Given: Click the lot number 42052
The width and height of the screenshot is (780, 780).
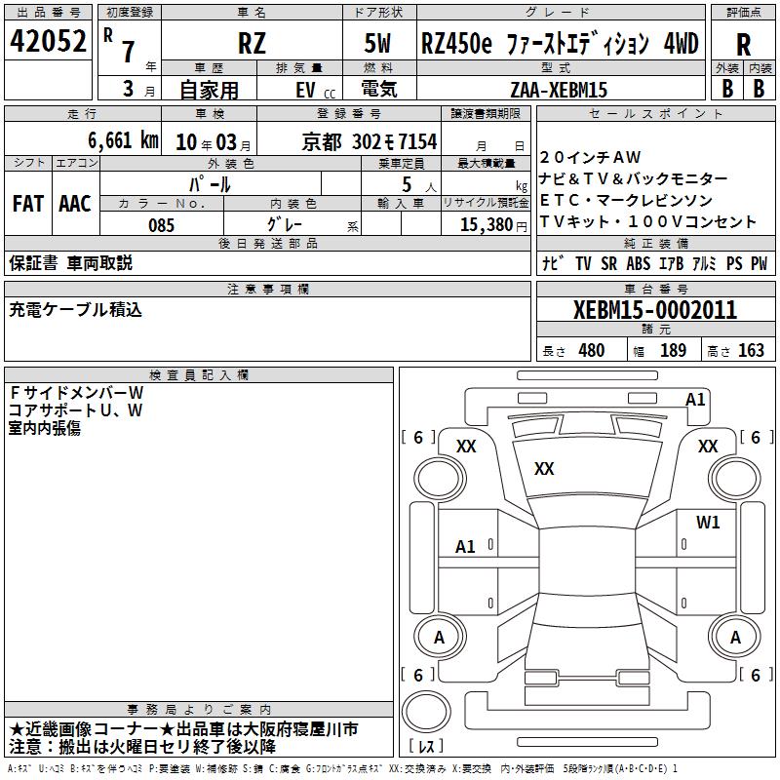Looking at the screenshot, I should (48, 41).
